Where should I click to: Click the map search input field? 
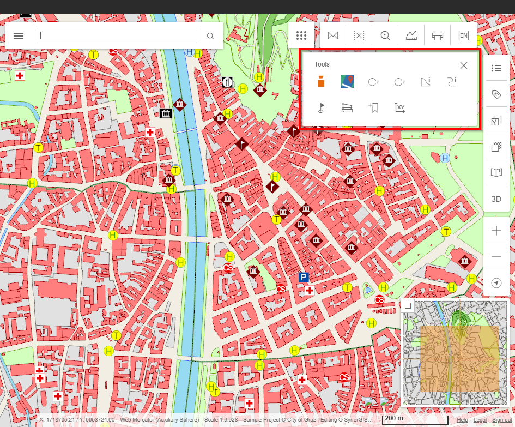pos(117,36)
